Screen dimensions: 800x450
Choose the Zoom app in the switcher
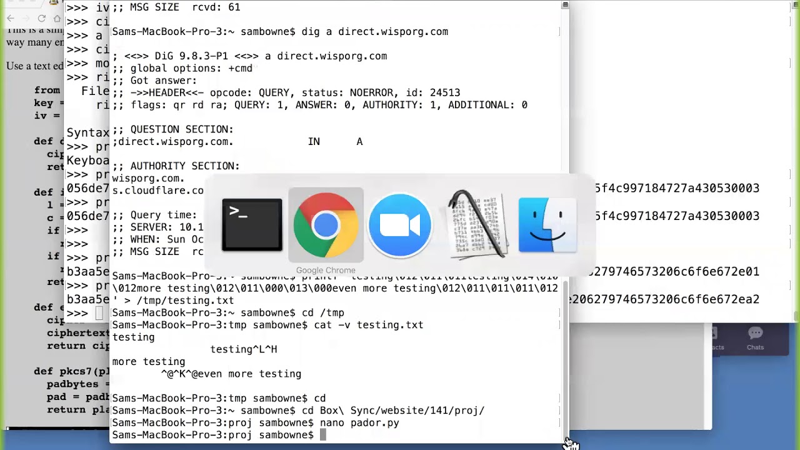(400, 225)
